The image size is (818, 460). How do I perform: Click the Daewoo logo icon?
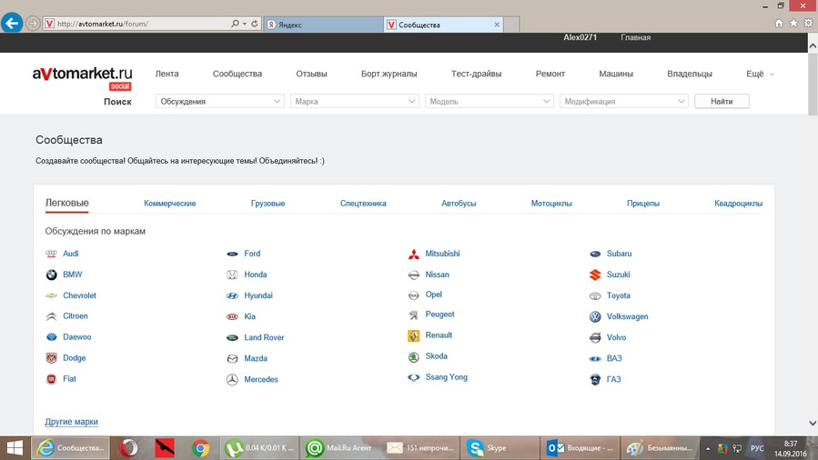pyautogui.click(x=51, y=337)
